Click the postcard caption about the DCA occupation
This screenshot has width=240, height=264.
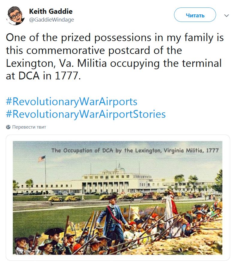(135, 150)
